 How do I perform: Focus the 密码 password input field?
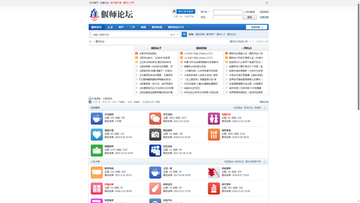[227, 17]
